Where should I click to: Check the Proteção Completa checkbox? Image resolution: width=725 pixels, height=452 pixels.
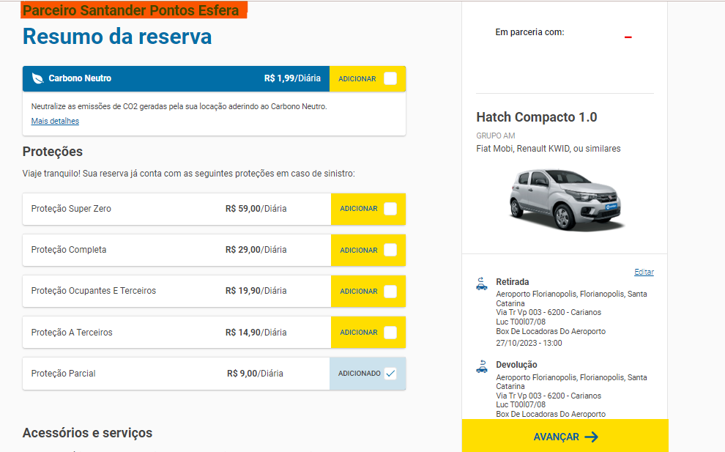click(x=390, y=250)
